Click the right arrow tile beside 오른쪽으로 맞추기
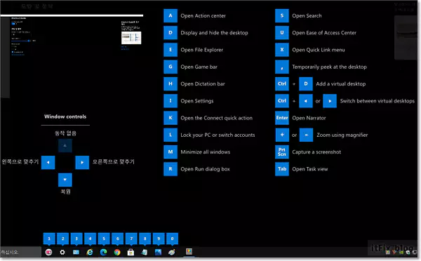421x261 pixels. click(x=82, y=163)
